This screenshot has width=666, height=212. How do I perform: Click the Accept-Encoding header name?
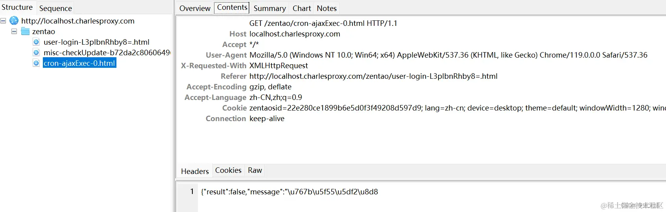click(216, 87)
